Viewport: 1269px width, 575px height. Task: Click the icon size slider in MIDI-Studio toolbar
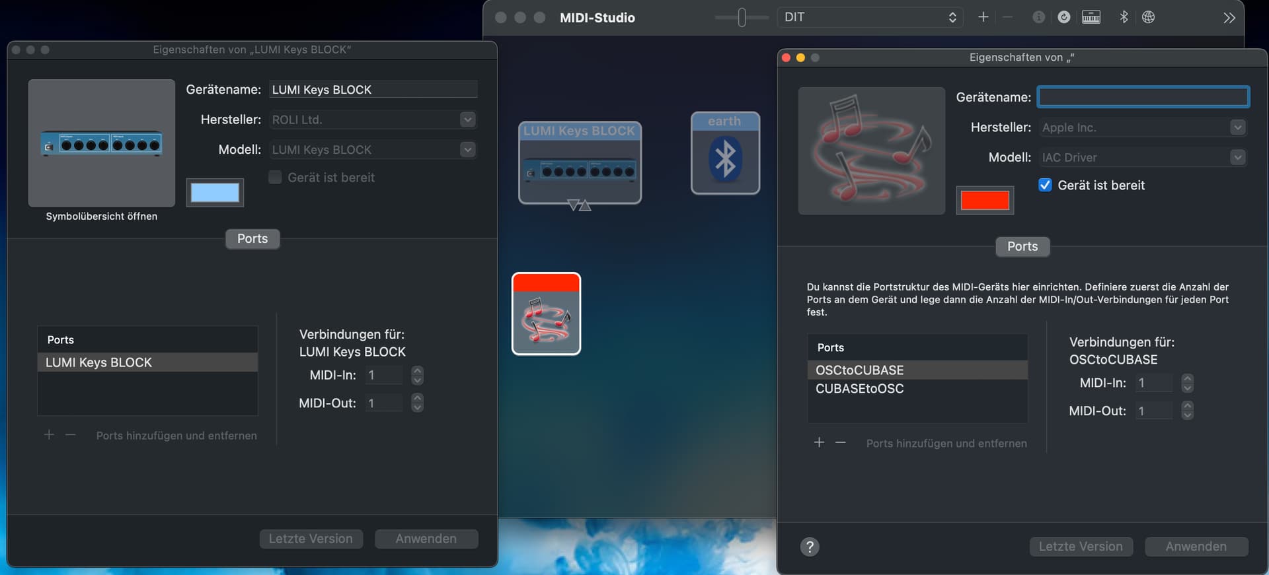742,17
